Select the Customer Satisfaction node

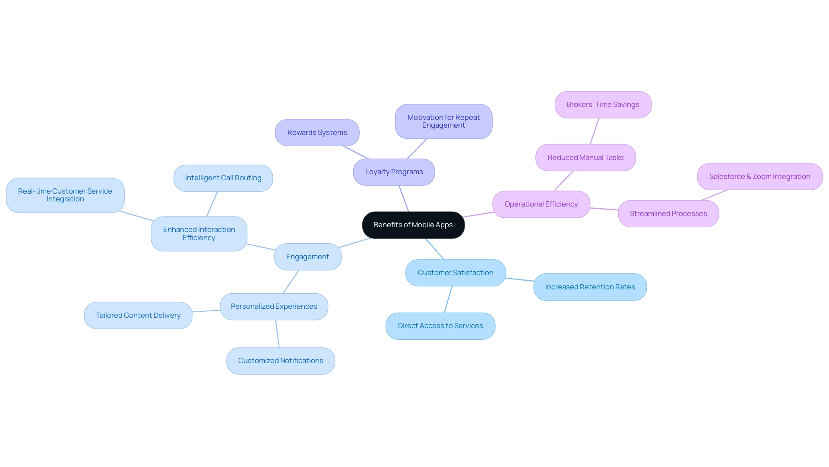(456, 273)
